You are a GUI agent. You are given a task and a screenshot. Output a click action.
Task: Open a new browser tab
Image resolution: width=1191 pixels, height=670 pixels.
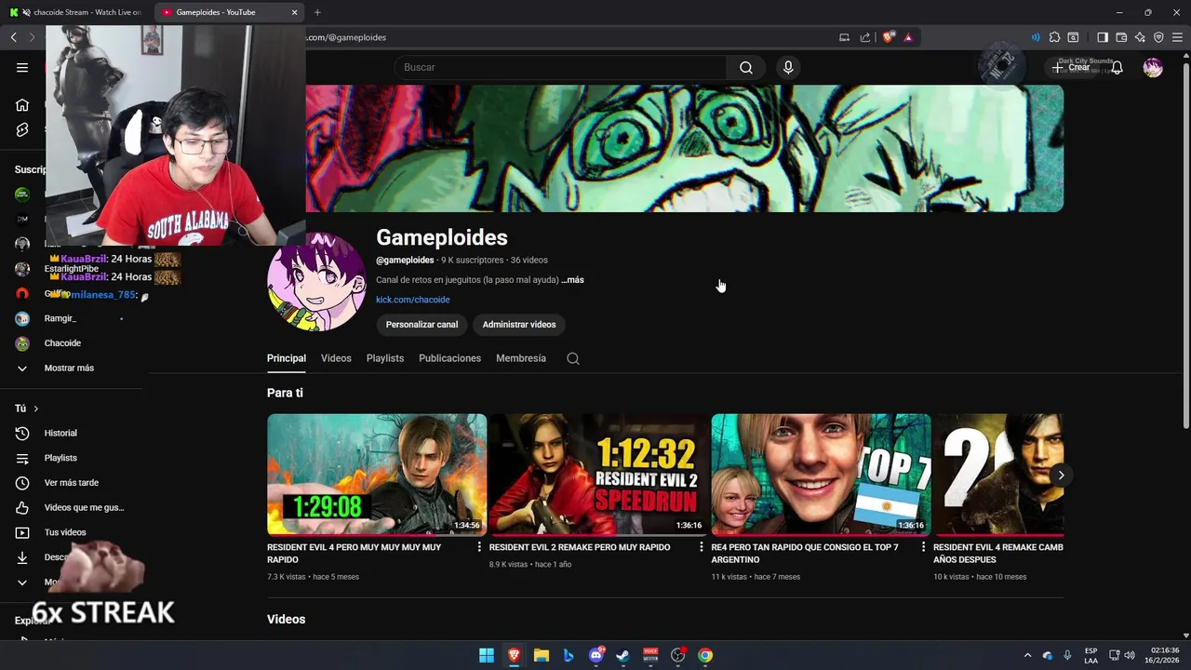click(x=317, y=12)
